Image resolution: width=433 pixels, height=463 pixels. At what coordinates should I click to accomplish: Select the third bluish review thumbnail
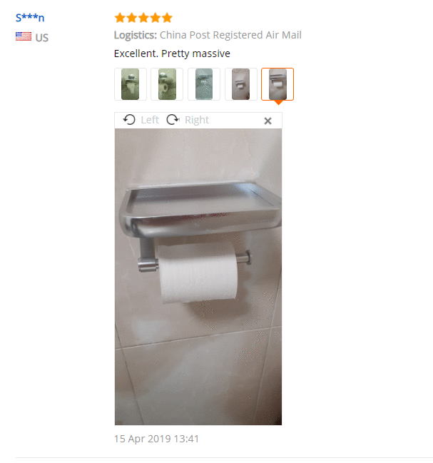pos(204,84)
